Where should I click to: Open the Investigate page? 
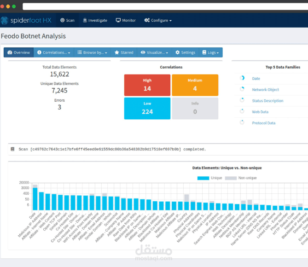click(x=95, y=20)
